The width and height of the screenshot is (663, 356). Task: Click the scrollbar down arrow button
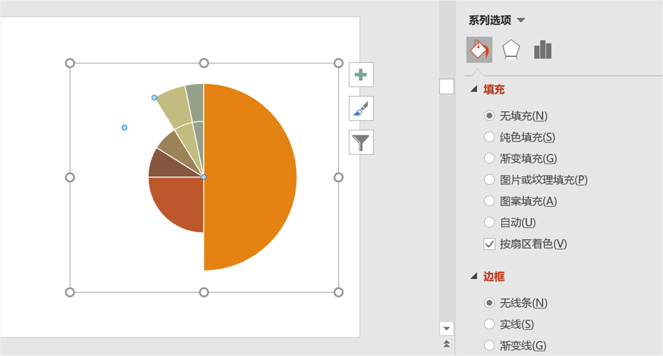(446, 329)
